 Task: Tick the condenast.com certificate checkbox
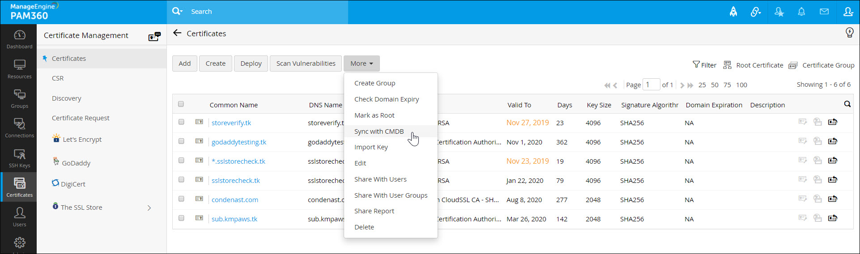click(x=181, y=199)
